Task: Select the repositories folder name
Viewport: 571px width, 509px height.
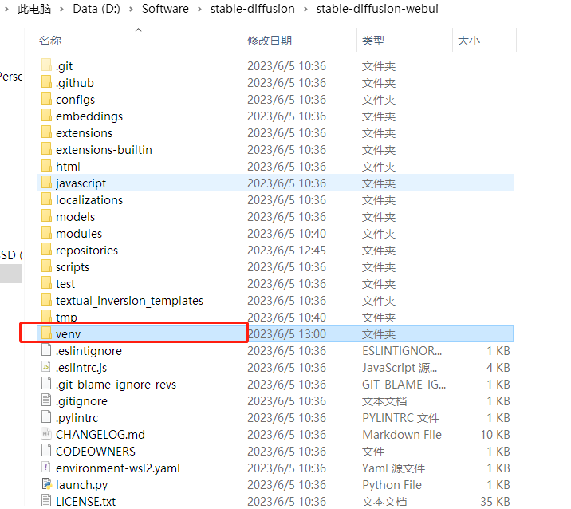Action: pos(87,251)
